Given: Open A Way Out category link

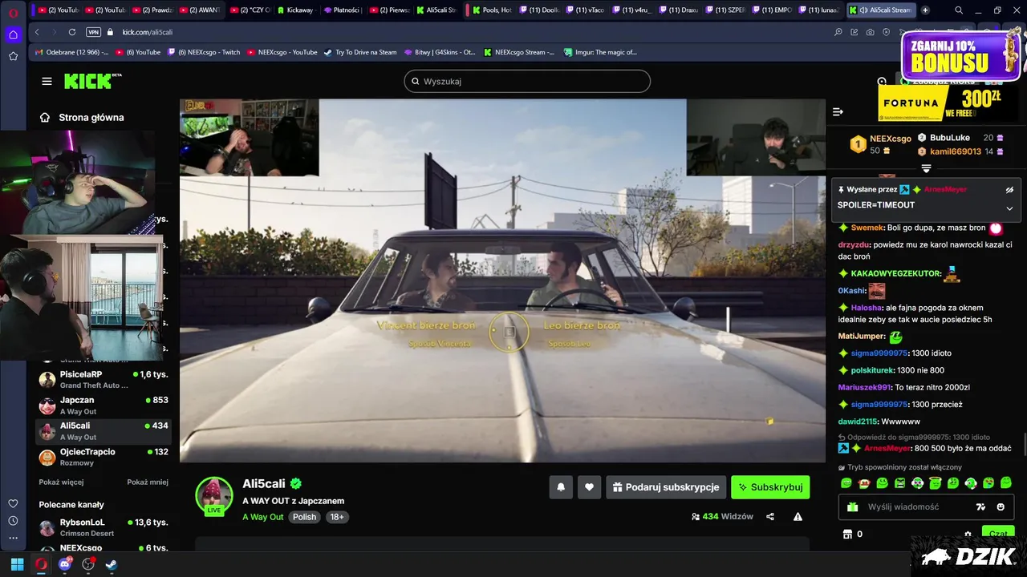Looking at the screenshot, I should coord(263,517).
